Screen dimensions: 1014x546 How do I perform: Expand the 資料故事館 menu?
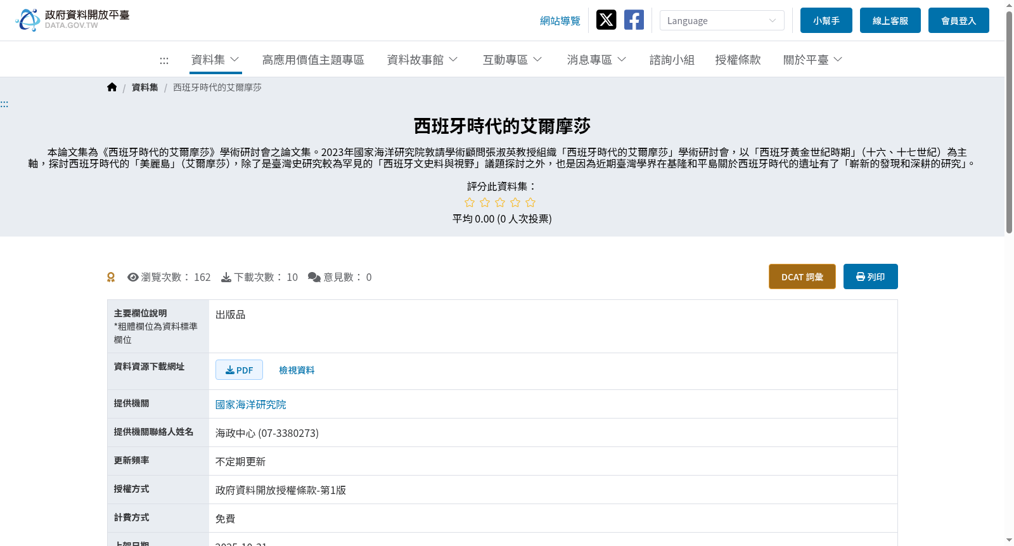[x=423, y=60]
